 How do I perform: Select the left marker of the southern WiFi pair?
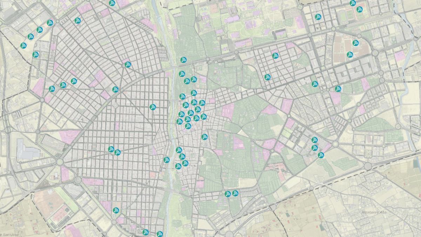pos(228,193)
